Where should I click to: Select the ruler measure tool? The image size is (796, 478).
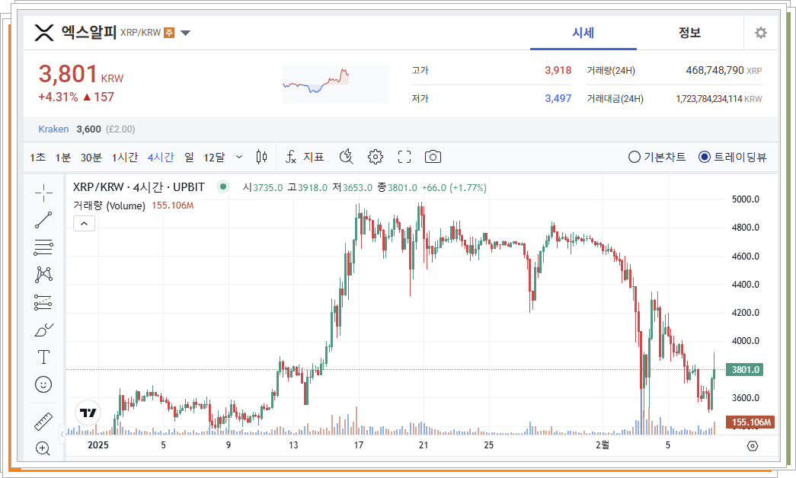43,422
